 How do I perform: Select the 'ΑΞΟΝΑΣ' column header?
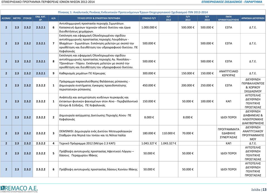click(6, 18)
